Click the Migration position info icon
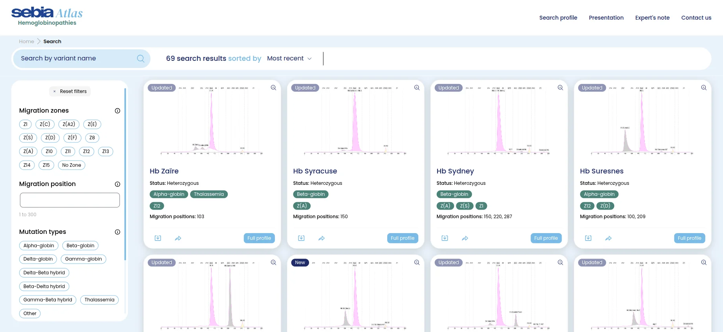The width and height of the screenshot is (723, 332). point(117,184)
